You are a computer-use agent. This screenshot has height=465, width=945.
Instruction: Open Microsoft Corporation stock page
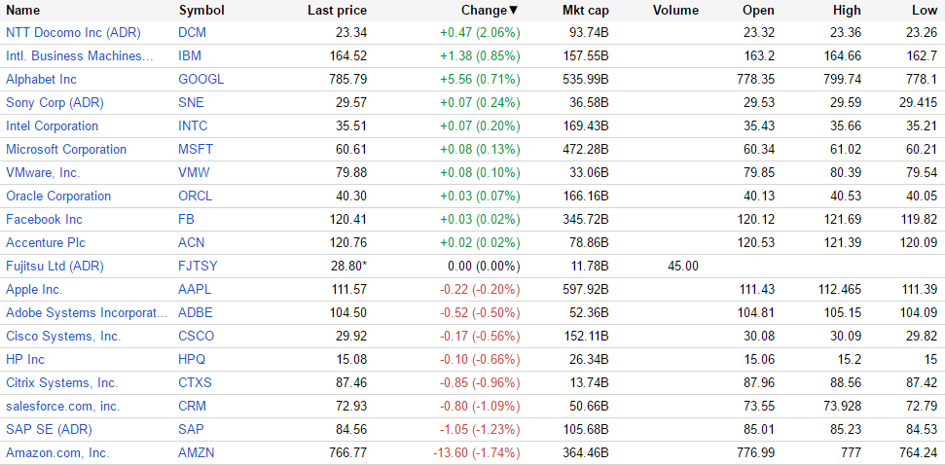pos(66,149)
